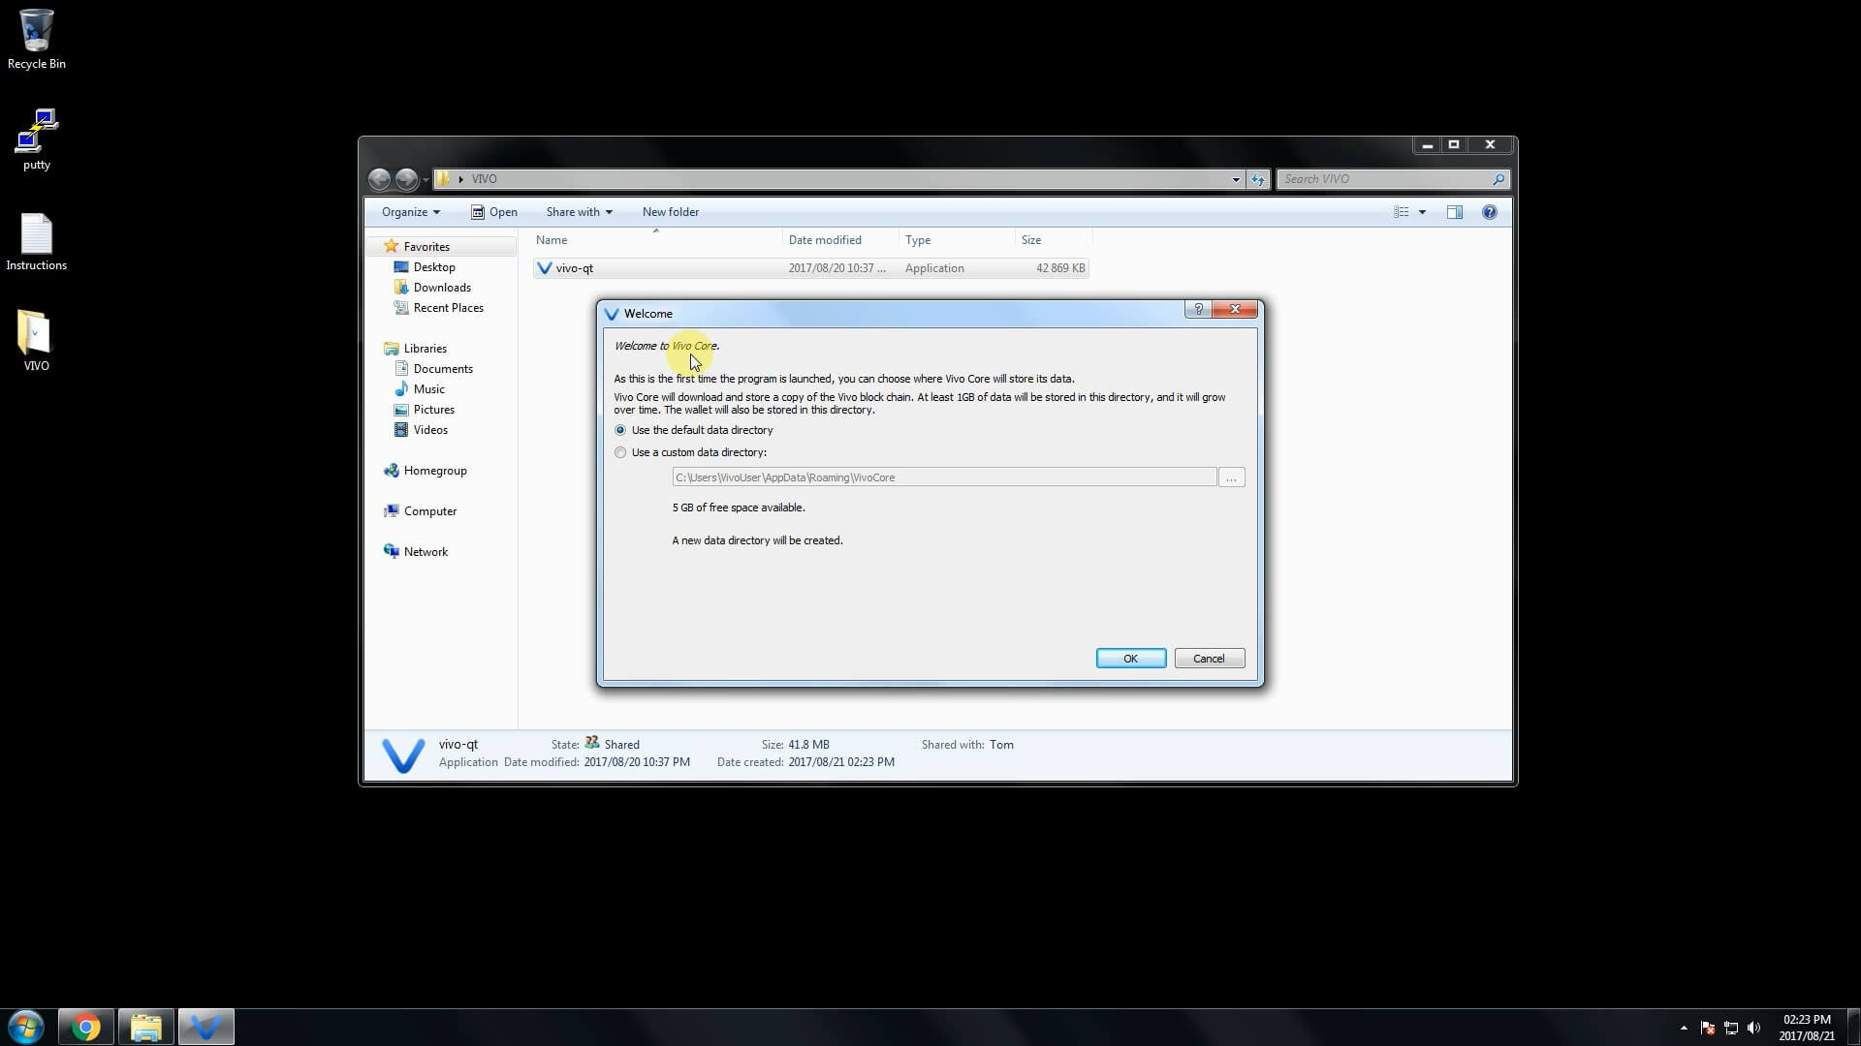Expand the Organize dropdown menu
The image size is (1861, 1046).
click(410, 212)
